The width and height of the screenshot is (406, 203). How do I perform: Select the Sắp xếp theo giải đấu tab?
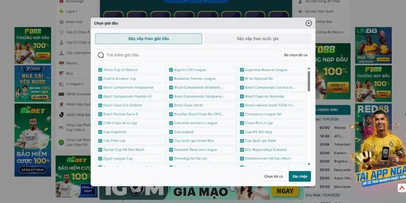pos(148,39)
